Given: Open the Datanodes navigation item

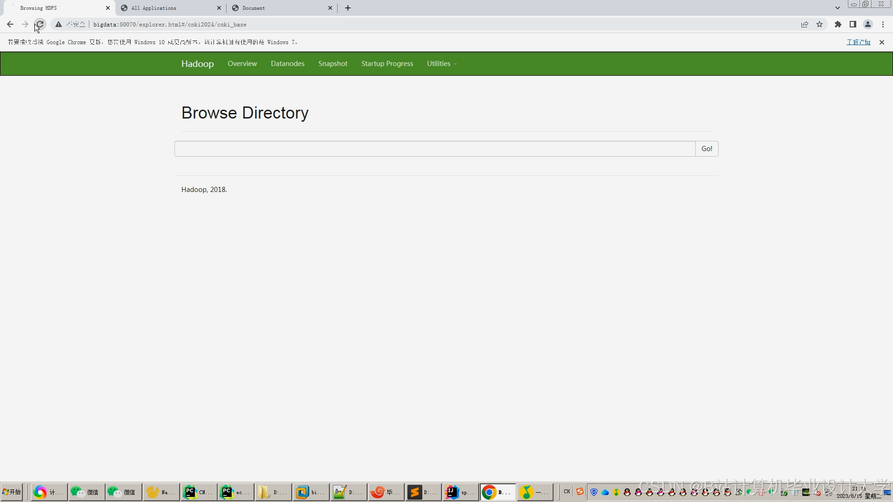Looking at the screenshot, I should click(287, 64).
